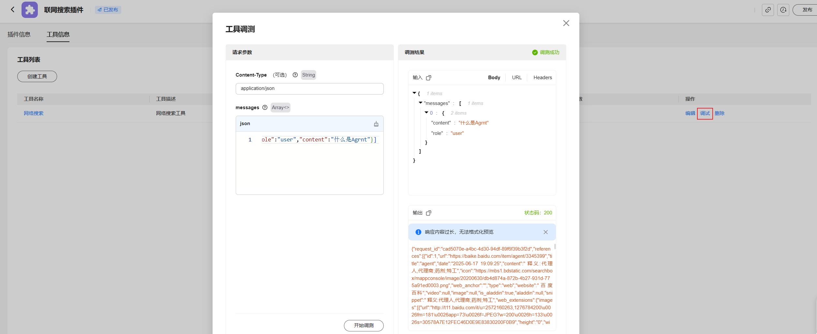Screen dimensions: 817x334
Task: Click into the Content-Type input field
Action: (309, 89)
